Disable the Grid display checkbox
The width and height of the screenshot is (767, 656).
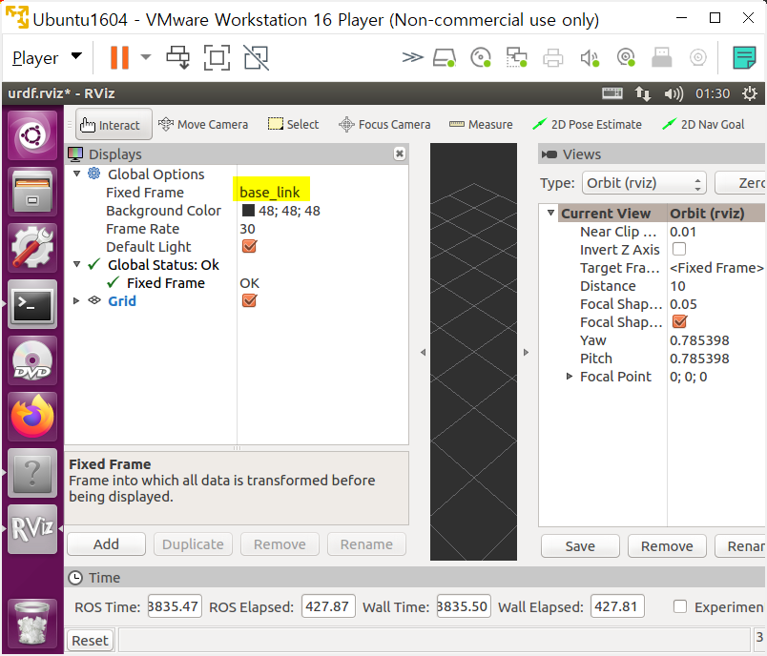tap(250, 300)
